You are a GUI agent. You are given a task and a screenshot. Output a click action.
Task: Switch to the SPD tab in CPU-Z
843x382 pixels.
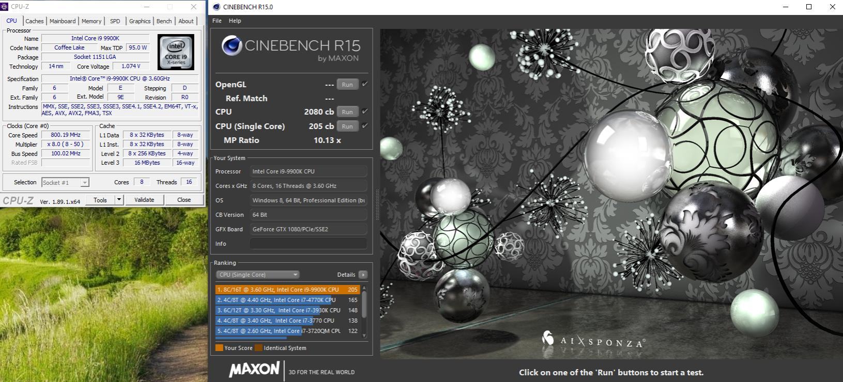(115, 21)
